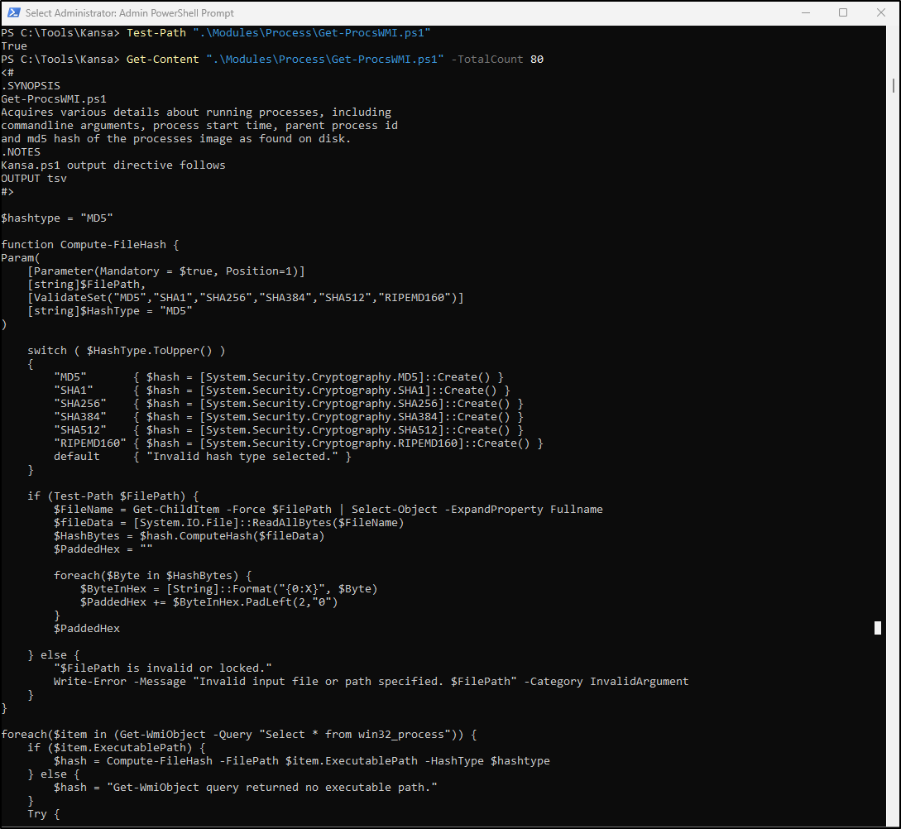Click the '.SYNOPSIS' line
Viewport: 901px width, 829px height.
[31, 85]
